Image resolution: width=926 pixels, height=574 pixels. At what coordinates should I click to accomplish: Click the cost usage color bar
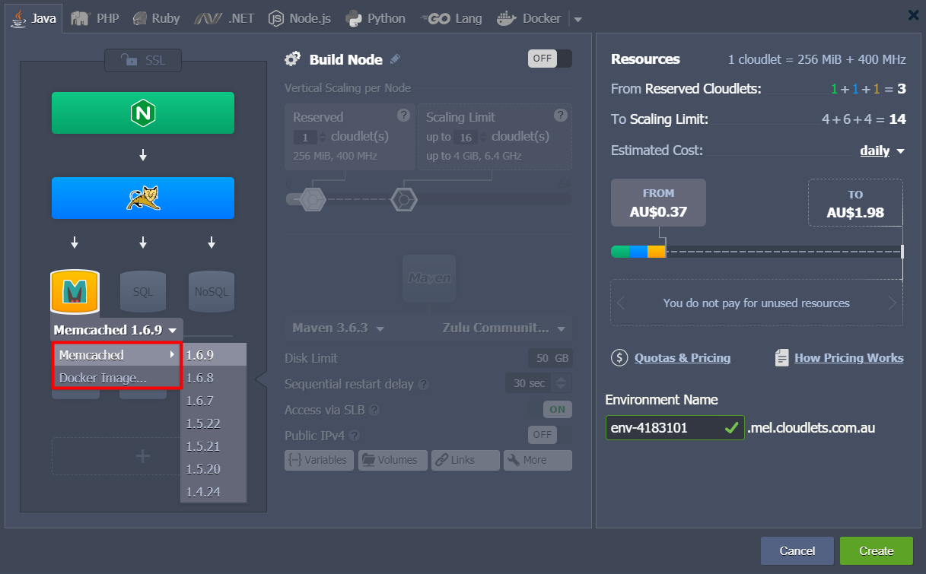(638, 252)
